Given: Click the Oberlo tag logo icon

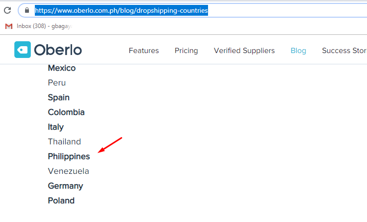Looking at the screenshot, I should click(23, 50).
